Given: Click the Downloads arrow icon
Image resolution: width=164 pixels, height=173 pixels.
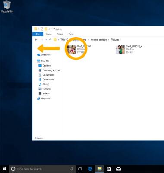Looking at the screenshot, I should click(x=40, y=80).
